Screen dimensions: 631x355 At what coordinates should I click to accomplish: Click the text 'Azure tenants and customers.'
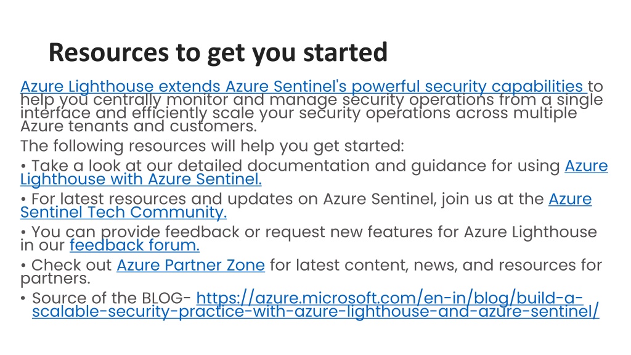[139, 126]
